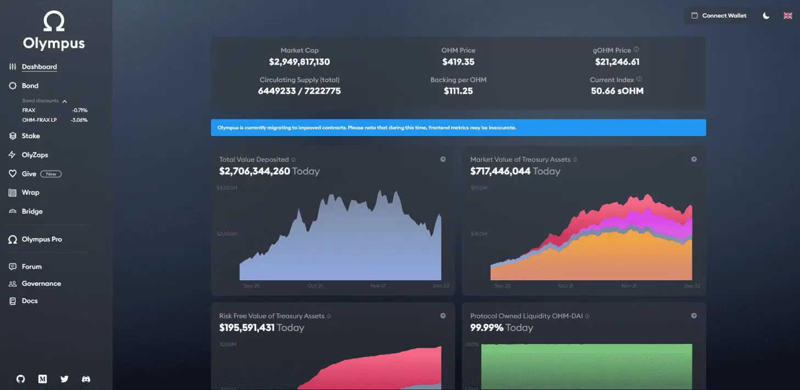Expand Risk Free Value chart
Viewport: 800px width, 390px height.
coord(443,315)
